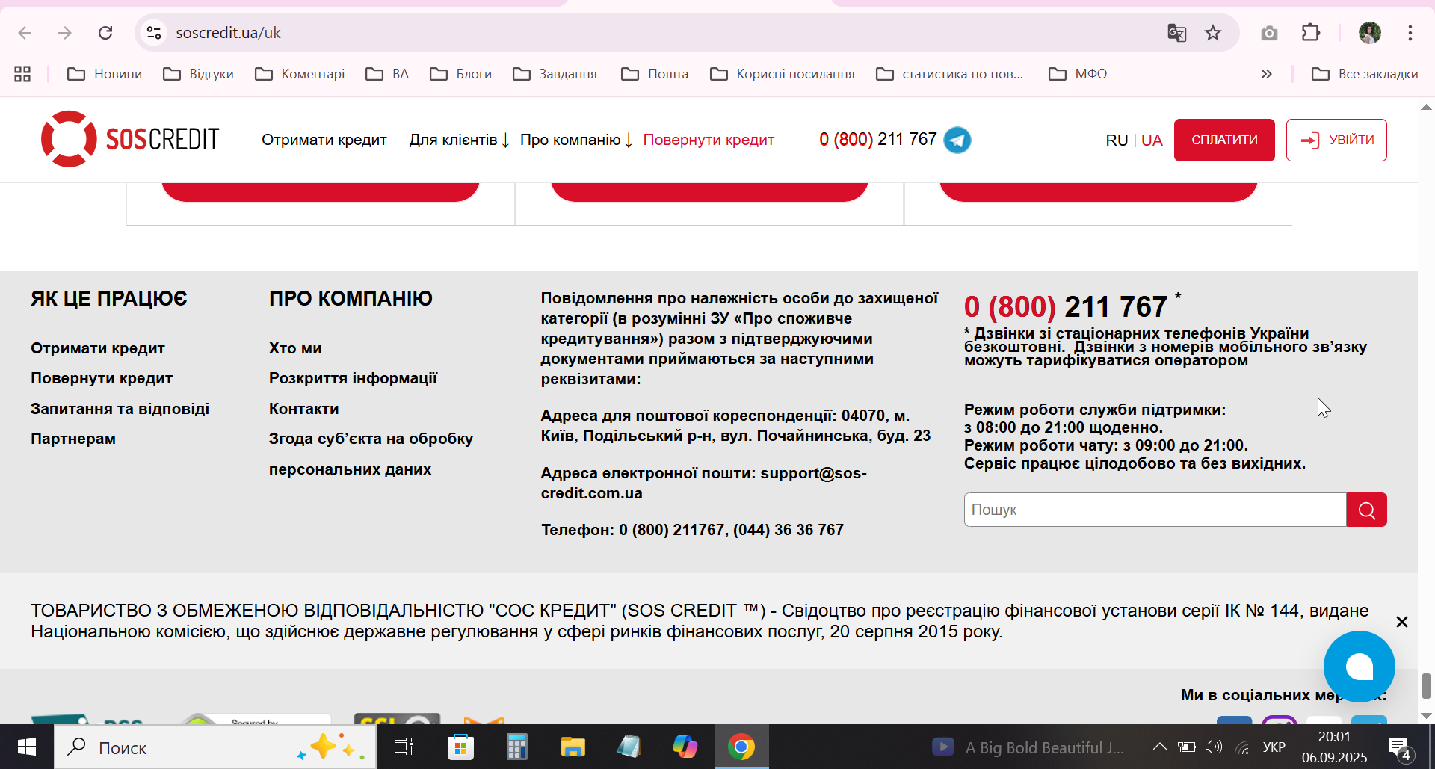1435x769 pixels.
Task: Open Task View on the taskbar
Action: tap(404, 747)
